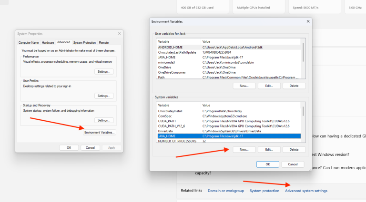Open the Advanced system settings link
Screen dimensions: 366x202
(x=306, y=191)
